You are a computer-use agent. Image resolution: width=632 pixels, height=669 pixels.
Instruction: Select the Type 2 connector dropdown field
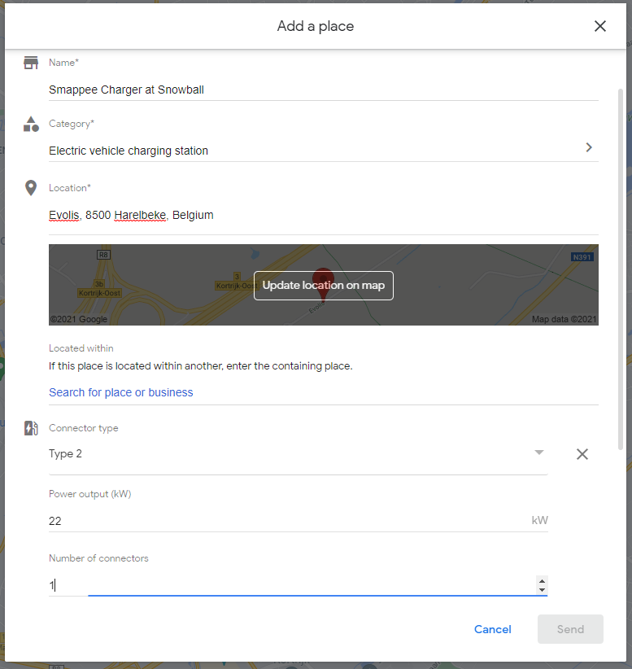tap(298, 454)
